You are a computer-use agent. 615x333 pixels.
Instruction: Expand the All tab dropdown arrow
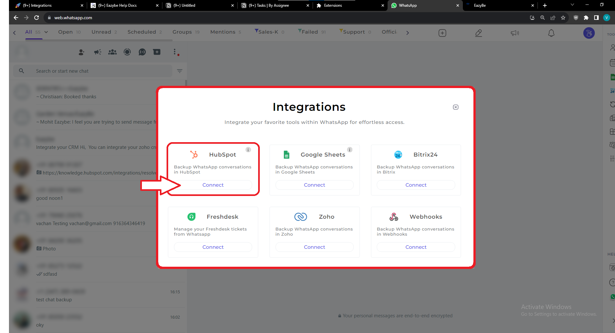coord(46,32)
